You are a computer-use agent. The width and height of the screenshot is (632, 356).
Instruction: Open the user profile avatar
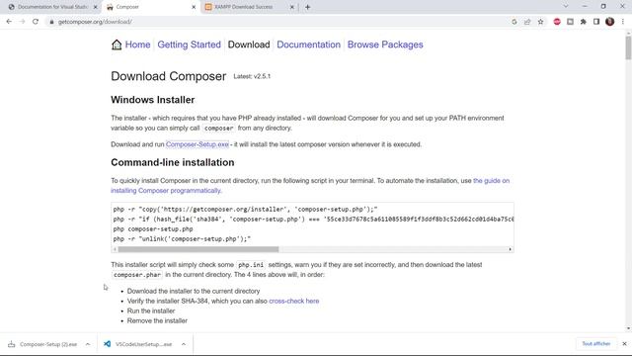(x=610, y=22)
